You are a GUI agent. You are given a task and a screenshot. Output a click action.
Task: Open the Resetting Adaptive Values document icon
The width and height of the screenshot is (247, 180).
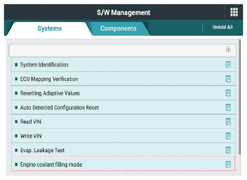(228, 93)
